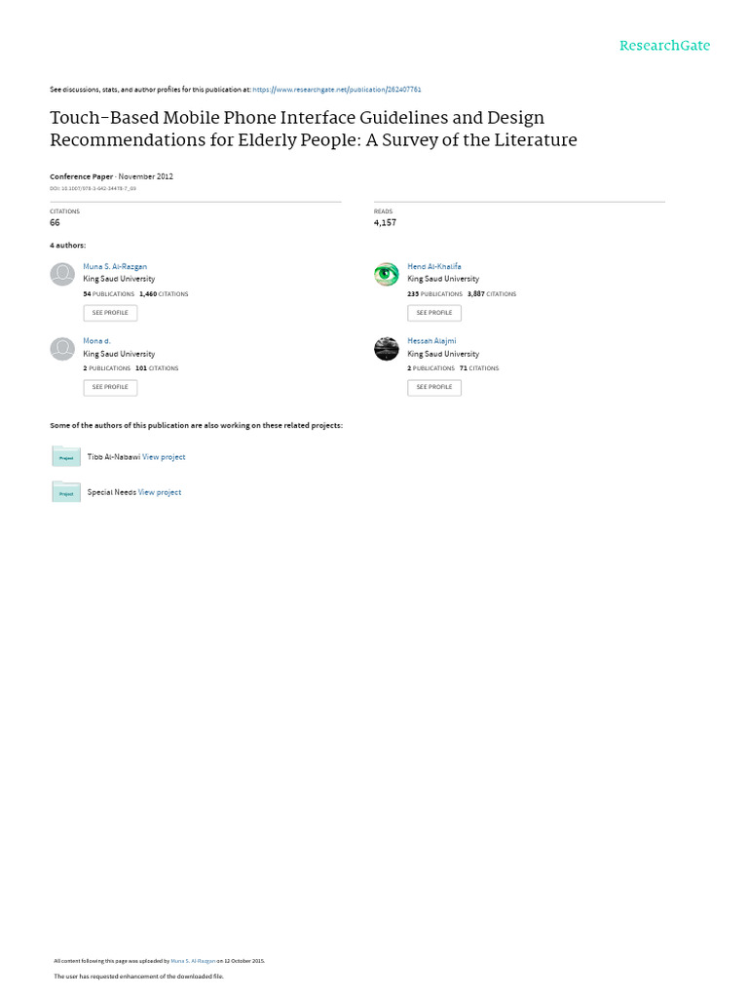Open the researchgate.net publication URL
748x998 pixels.
coord(336,90)
